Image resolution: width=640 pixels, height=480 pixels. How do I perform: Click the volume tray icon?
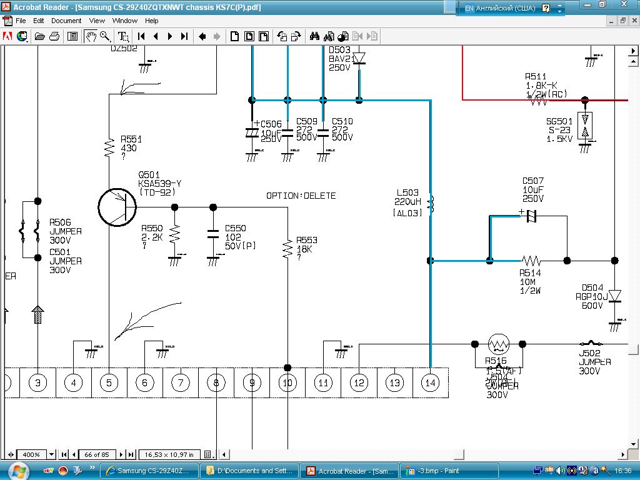(x=561, y=471)
